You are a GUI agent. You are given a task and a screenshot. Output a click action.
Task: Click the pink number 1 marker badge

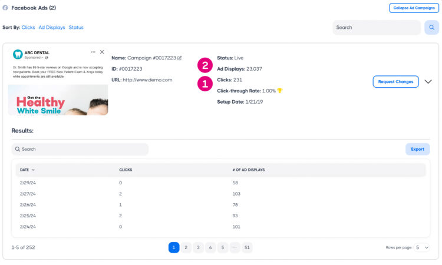(204, 84)
